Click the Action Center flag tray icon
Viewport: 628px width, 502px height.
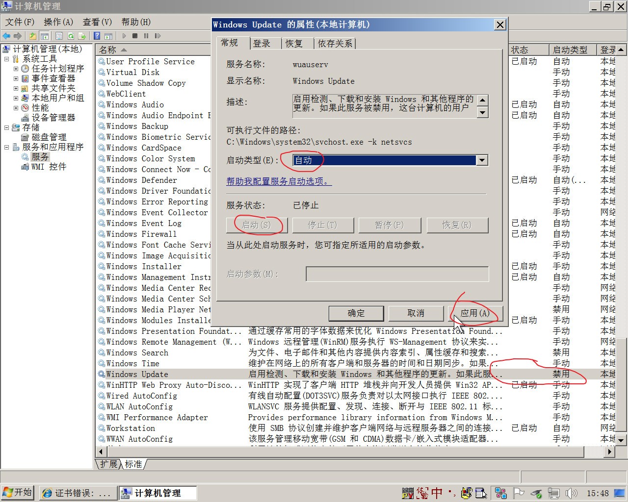click(x=519, y=493)
